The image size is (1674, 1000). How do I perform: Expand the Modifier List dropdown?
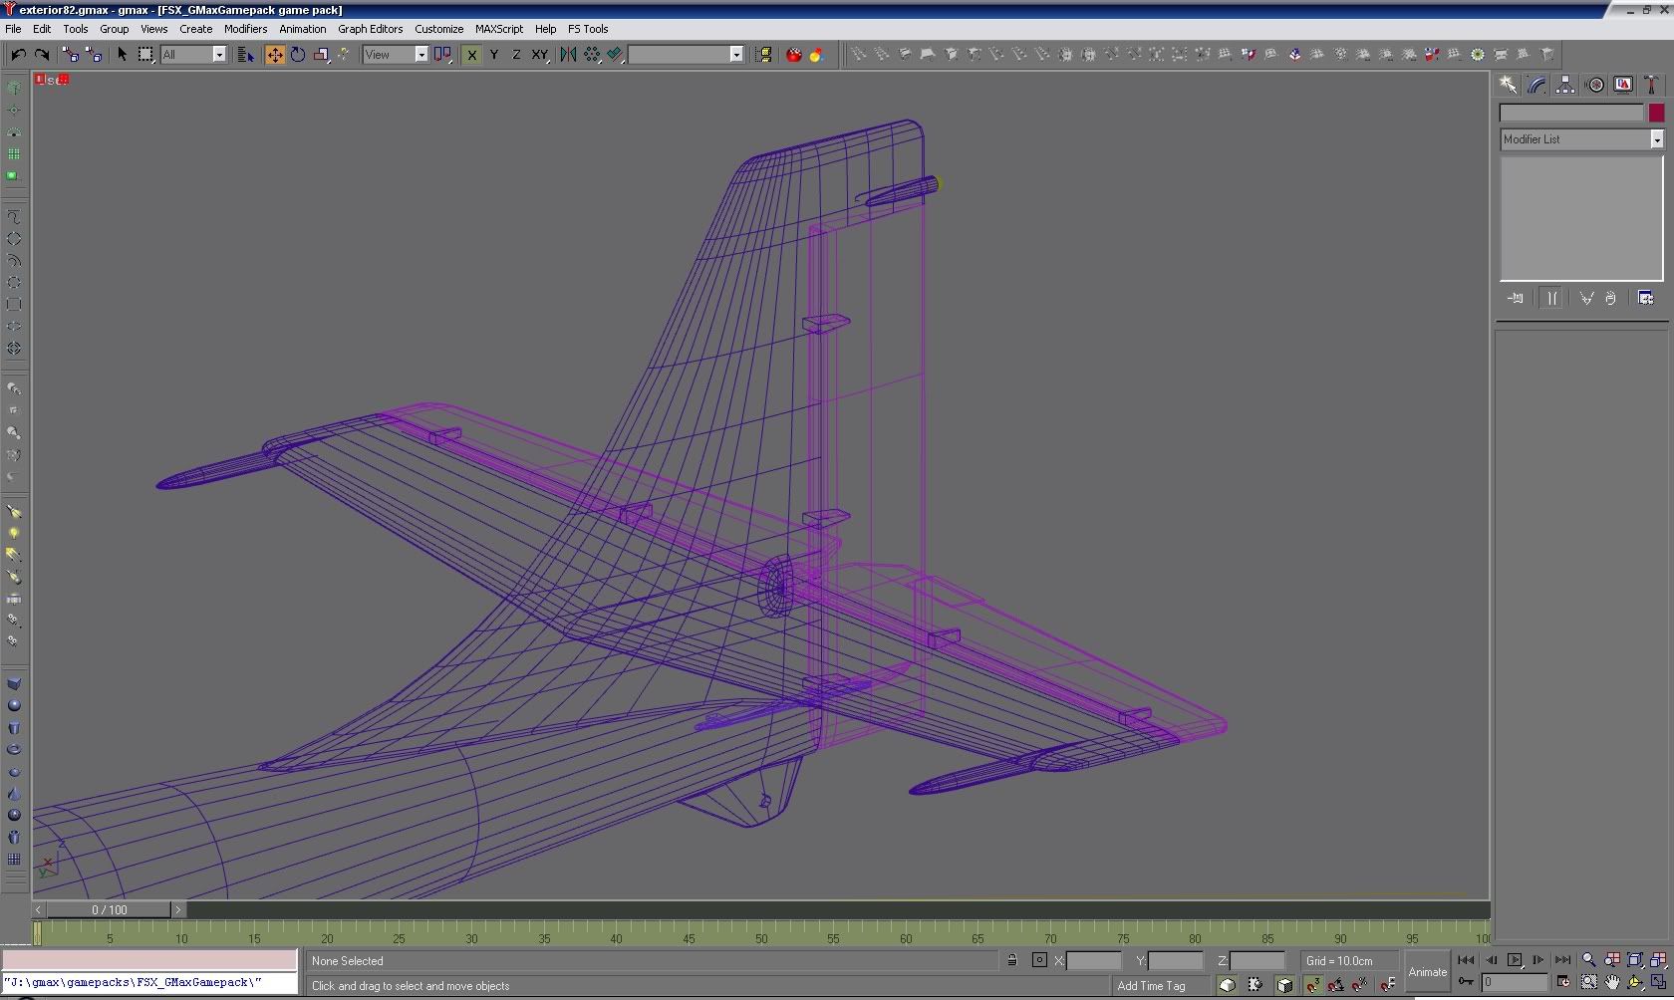[x=1656, y=139]
